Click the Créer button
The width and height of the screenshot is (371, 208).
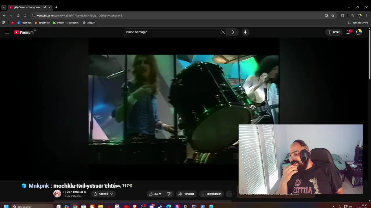[x=334, y=32]
